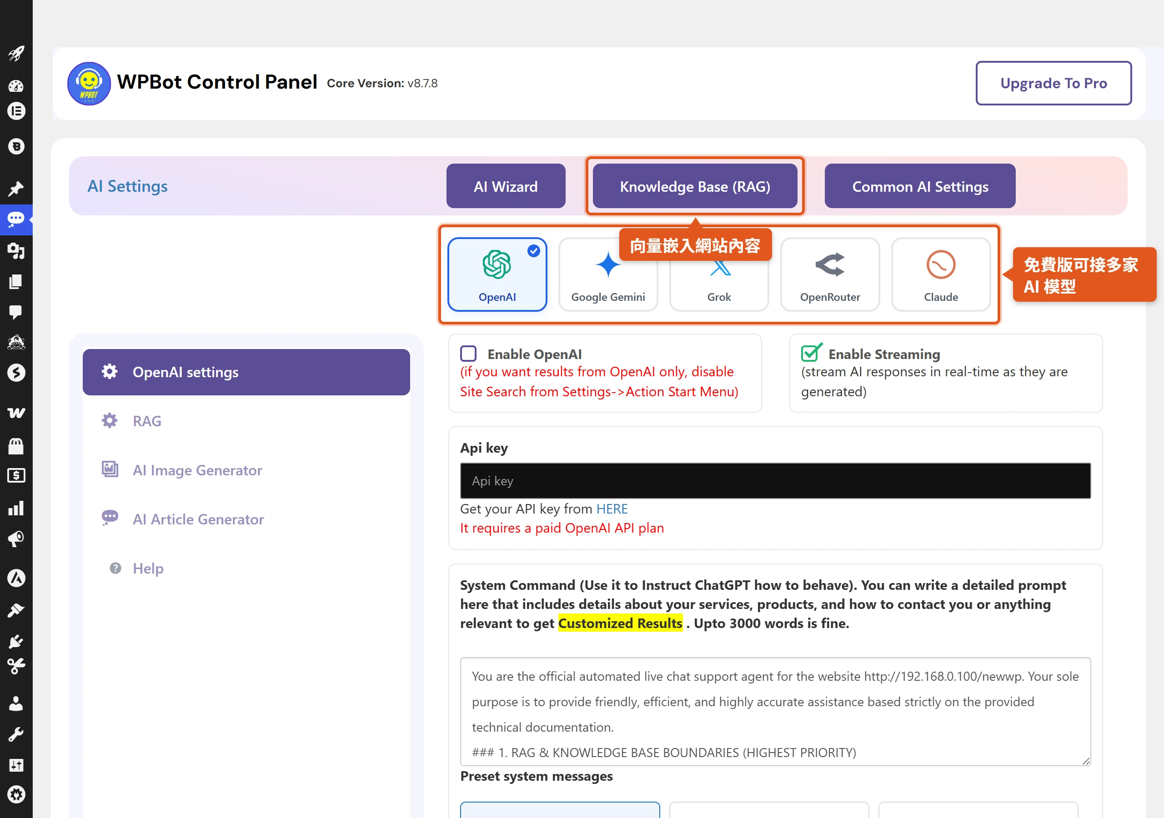
Task: Open Comments via the speech bubble icon
Action: (16, 312)
